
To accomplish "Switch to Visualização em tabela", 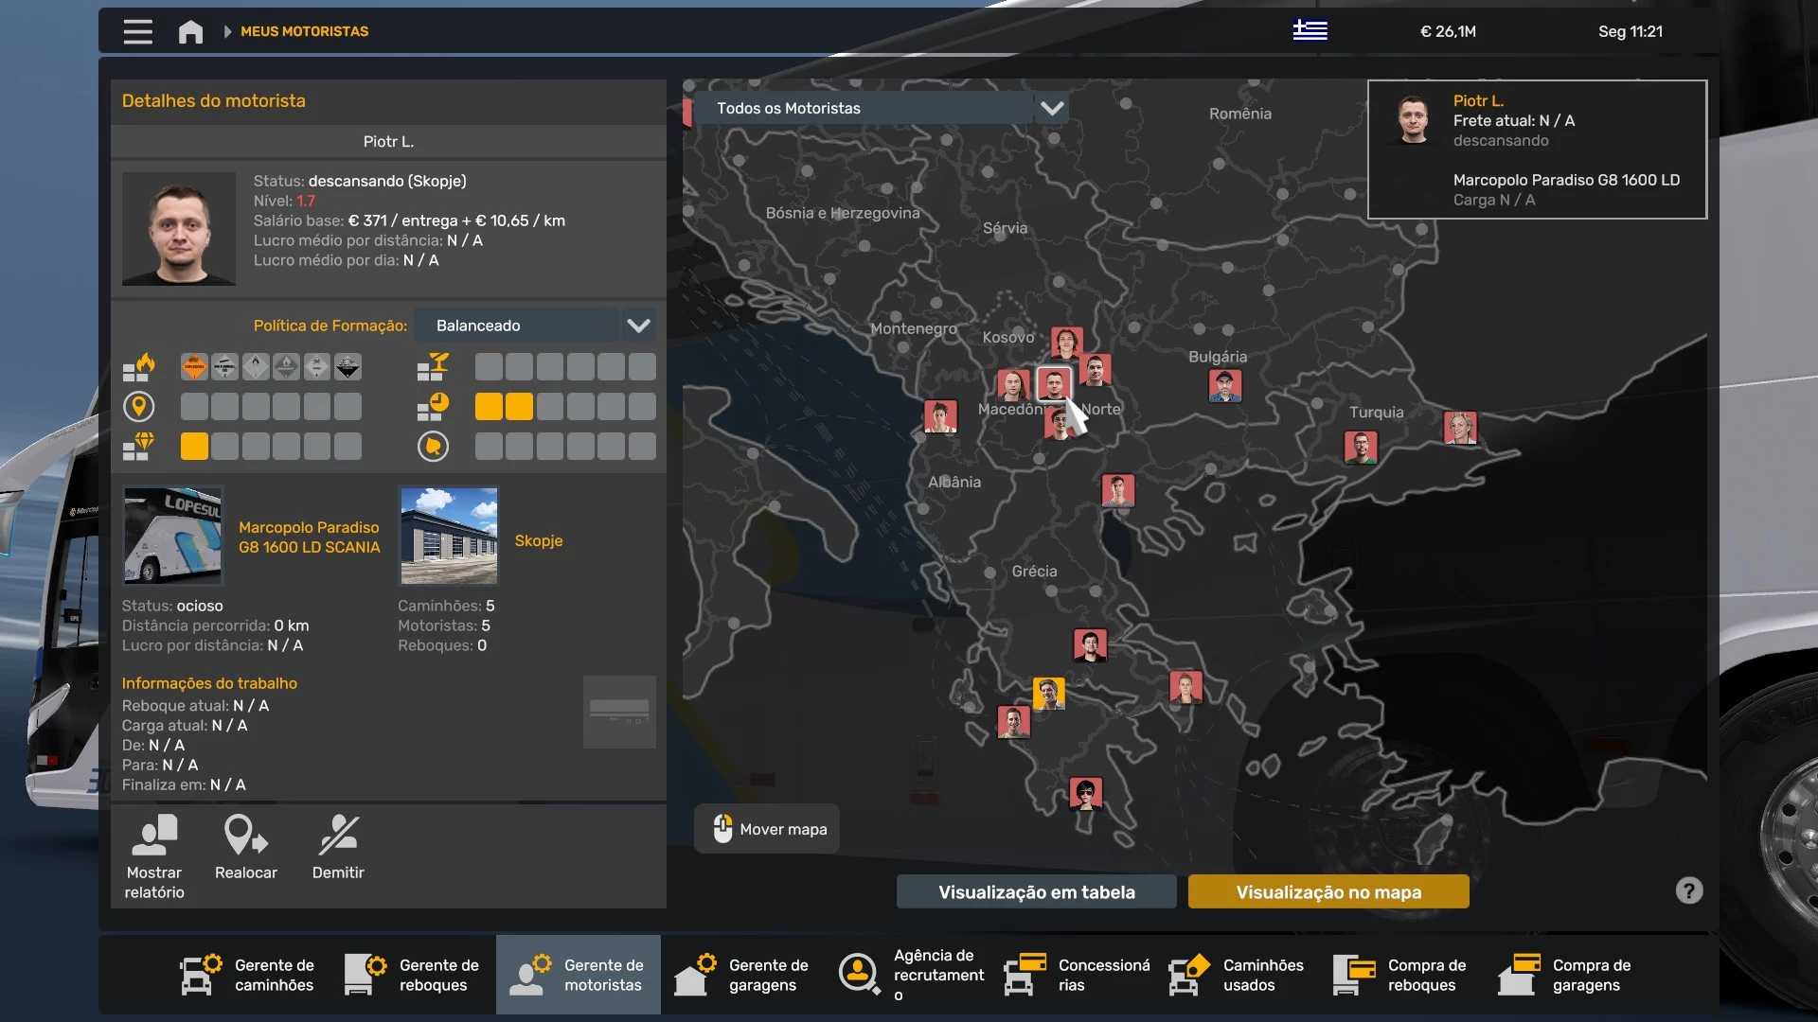I will (x=1036, y=891).
